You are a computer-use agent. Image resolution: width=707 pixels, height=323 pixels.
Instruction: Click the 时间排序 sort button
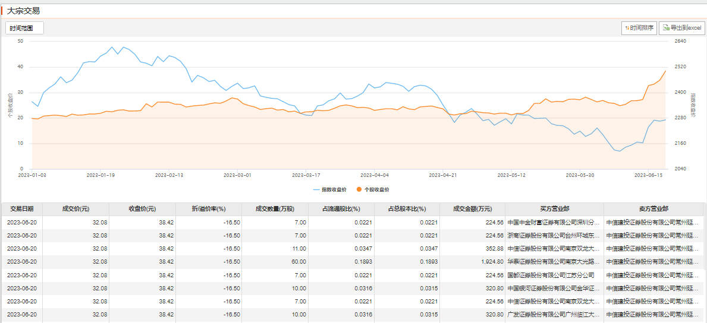tap(639, 28)
